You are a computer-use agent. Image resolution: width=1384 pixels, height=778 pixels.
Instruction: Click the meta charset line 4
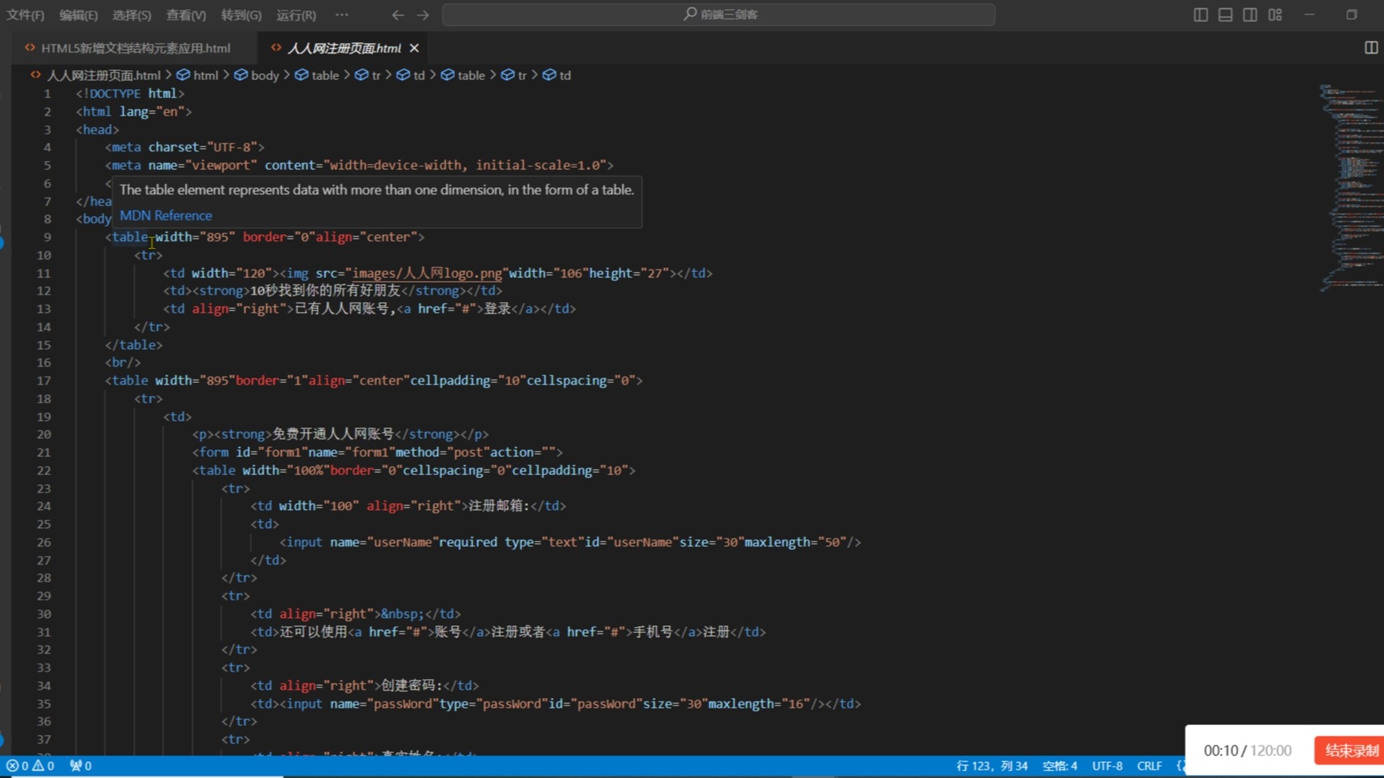click(184, 147)
